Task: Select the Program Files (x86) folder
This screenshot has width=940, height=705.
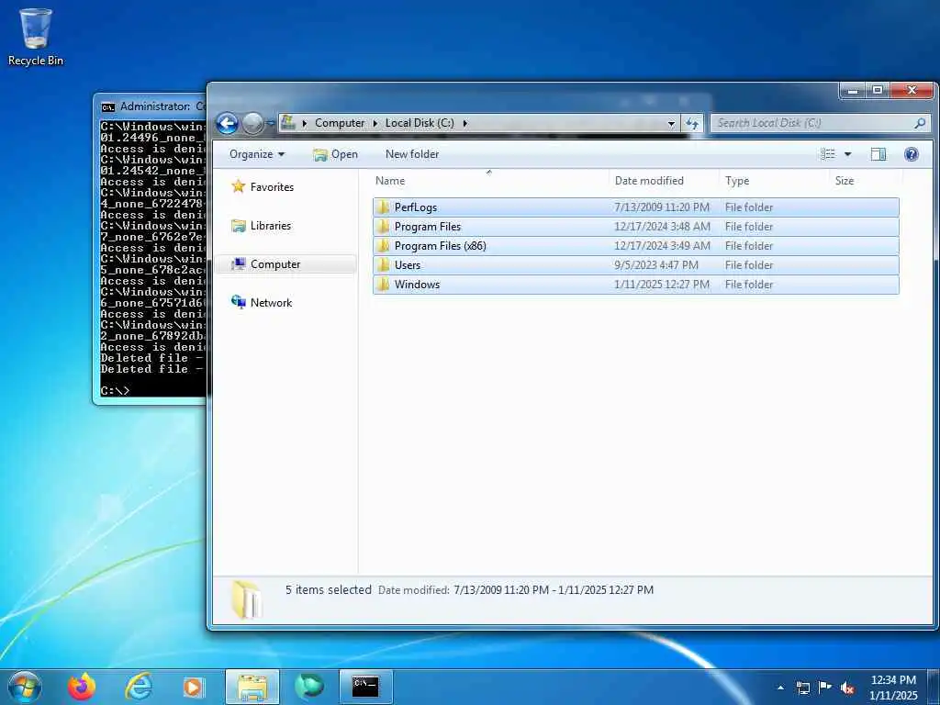Action: [635, 246]
